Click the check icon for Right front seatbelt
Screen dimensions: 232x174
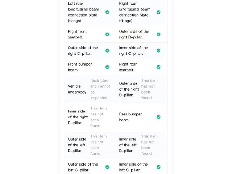click(107, 34)
